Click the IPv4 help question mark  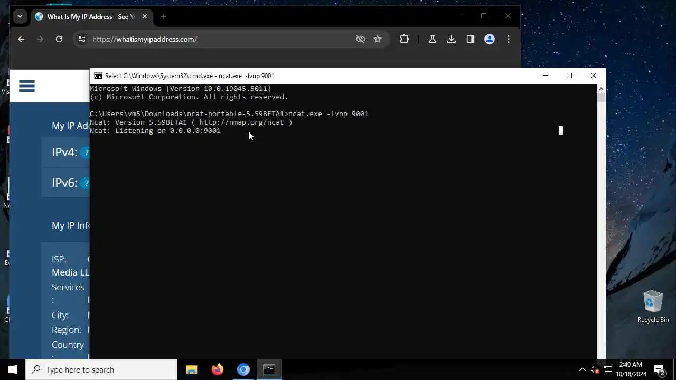pos(86,153)
